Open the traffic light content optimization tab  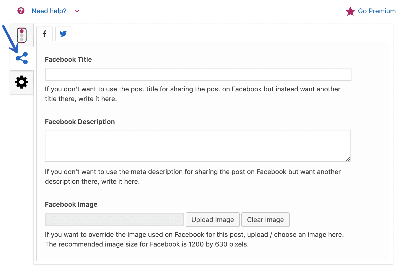(22, 35)
